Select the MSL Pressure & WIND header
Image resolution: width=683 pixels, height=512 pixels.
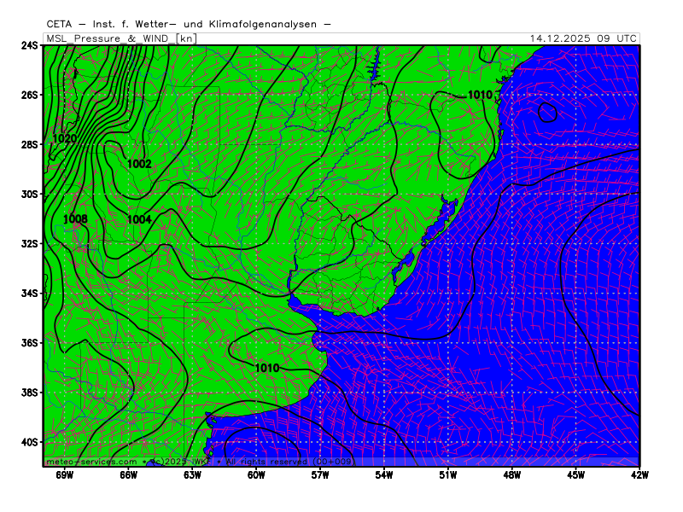[x=108, y=38]
